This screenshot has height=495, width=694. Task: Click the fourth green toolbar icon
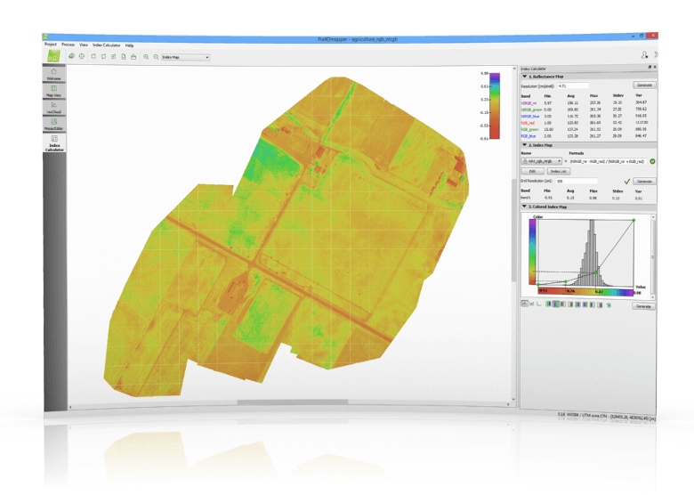tap(103, 57)
